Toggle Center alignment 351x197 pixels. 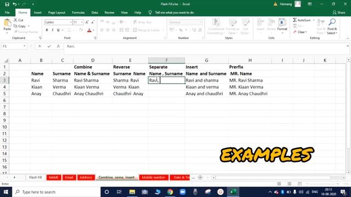[x=107, y=30]
